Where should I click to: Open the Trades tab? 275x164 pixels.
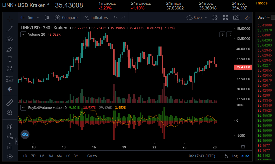(261, 3)
